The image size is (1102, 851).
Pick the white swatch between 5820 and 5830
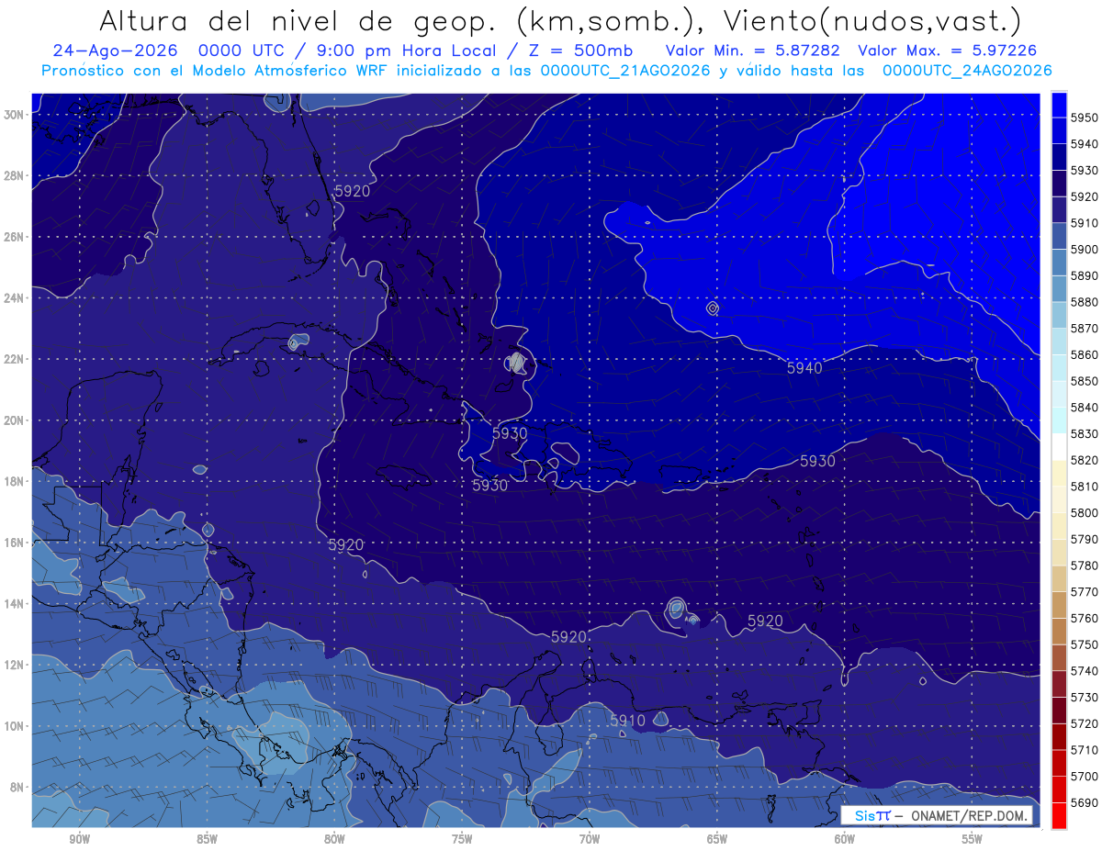pyautogui.click(x=1059, y=446)
